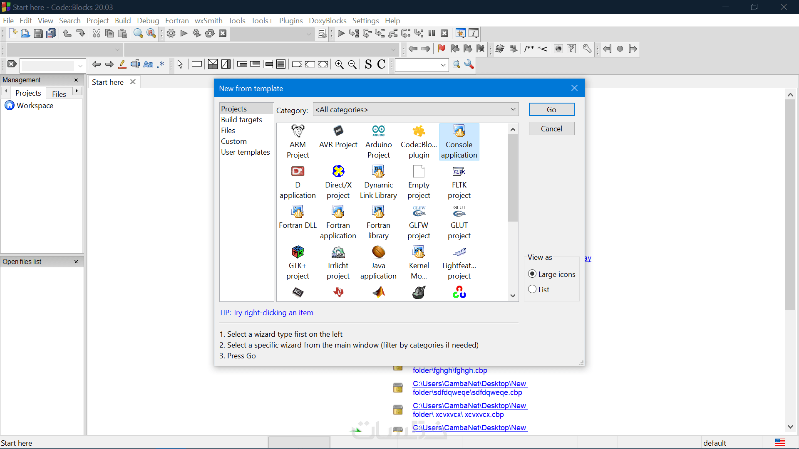Open the Plugins menu
The image size is (799, 449).
[x=290, y=20]
